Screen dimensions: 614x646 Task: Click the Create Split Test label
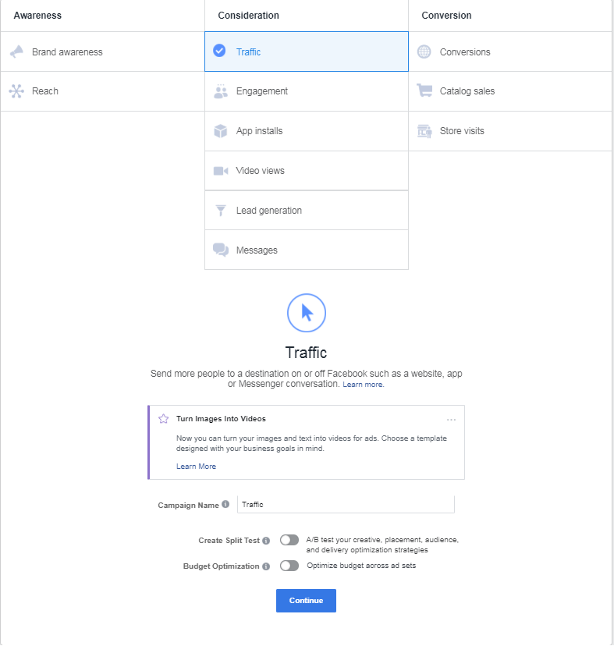tap(229, 540)
